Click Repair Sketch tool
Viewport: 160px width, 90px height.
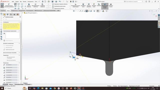click(x=83, y=5)
